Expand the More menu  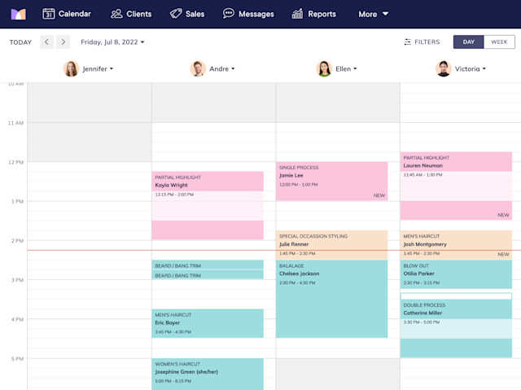[373, 14]
